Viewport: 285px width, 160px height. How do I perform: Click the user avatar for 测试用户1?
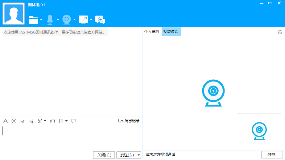tap(14, 14)
